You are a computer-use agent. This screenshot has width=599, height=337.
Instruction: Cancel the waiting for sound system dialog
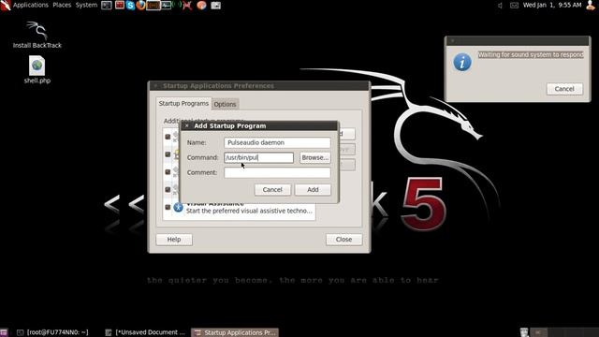(564, 89)
